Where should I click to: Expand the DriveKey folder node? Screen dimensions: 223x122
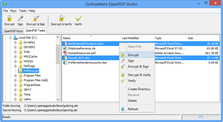point(15,43)
